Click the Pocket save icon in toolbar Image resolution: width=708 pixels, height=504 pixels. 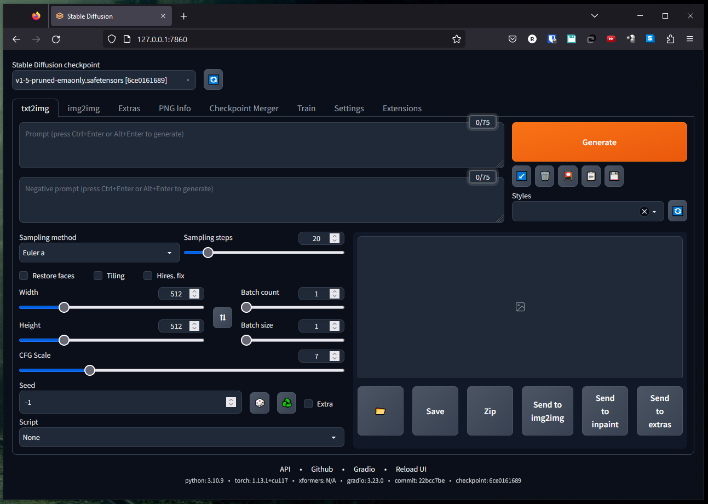(x=513, y=39)
